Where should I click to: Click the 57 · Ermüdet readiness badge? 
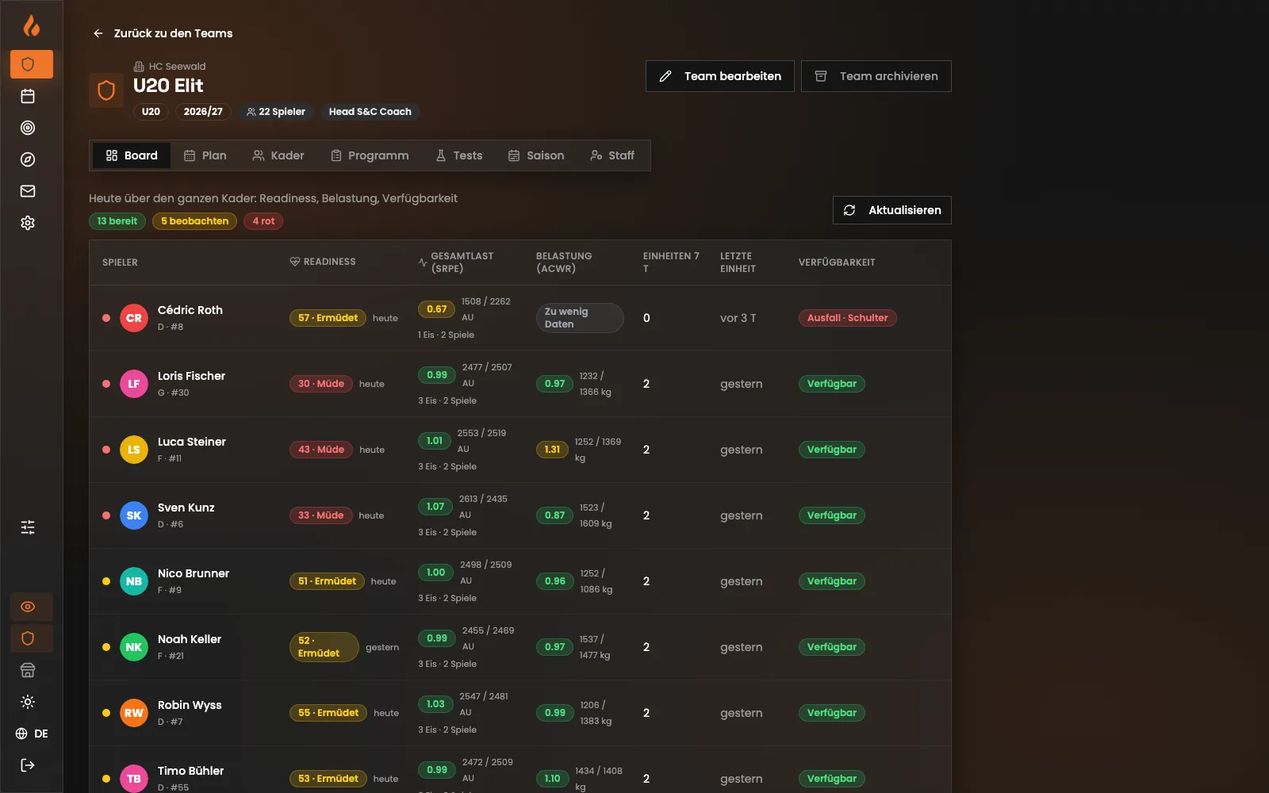point(328,318)
